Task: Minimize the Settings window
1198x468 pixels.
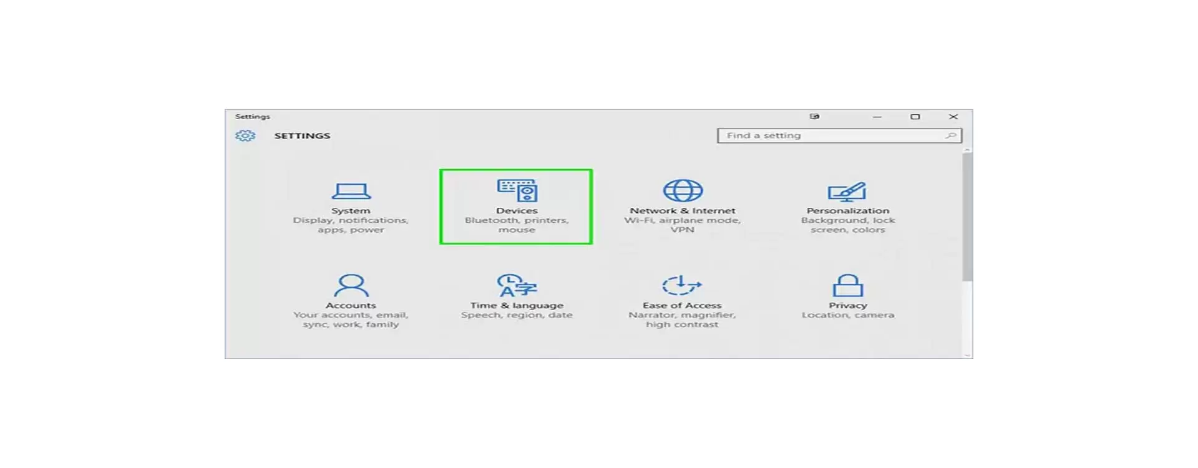Action: 877,117
